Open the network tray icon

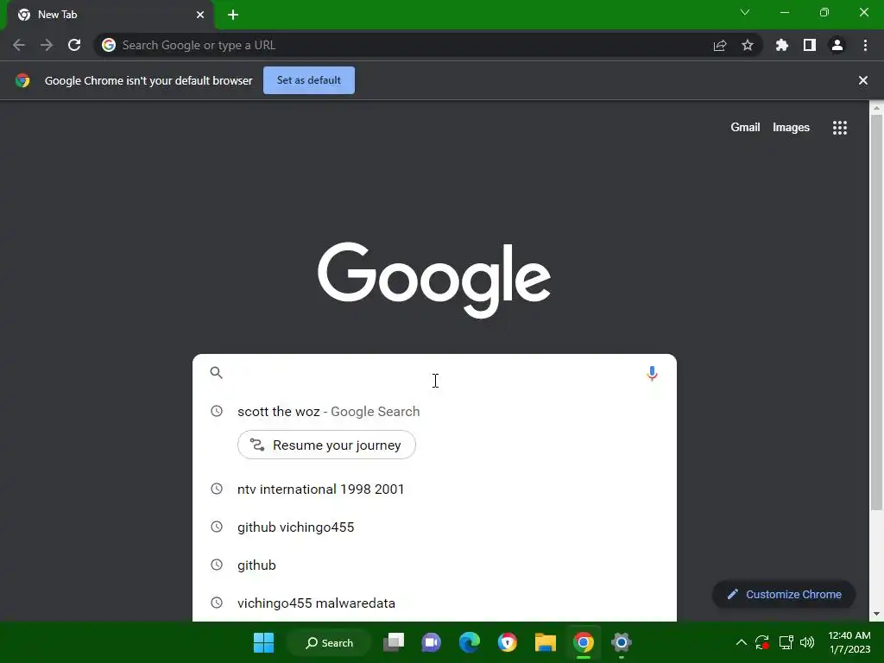click(x=786, y=642)
